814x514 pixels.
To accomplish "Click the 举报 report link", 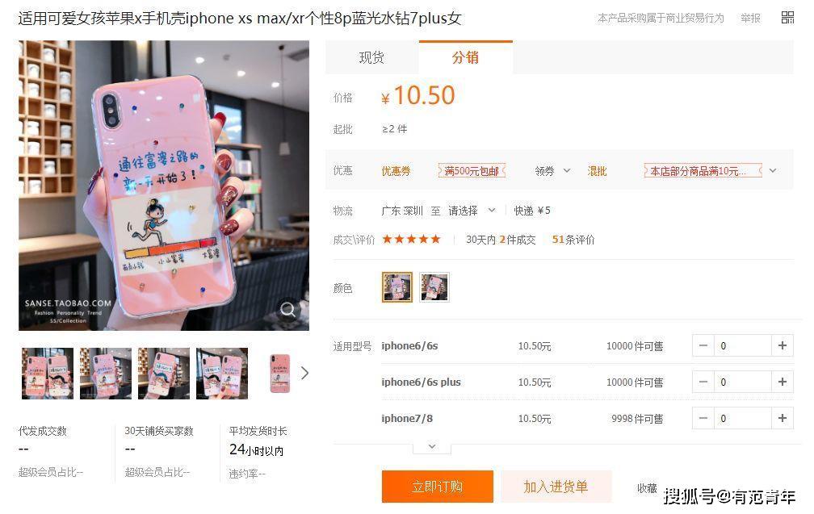I will click(750, 18).
